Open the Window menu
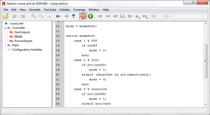The height and width of the screenshot is (115, 210). tap(94, 10)
